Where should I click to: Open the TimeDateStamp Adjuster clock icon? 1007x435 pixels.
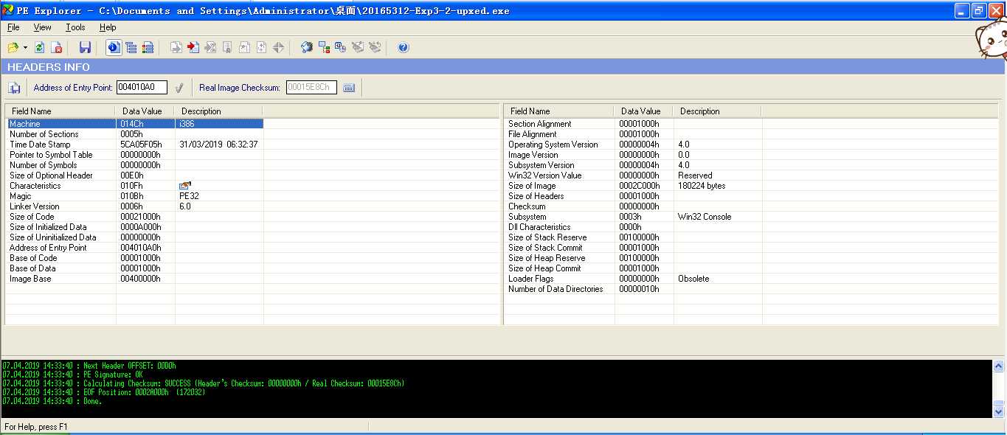pos(341,48)
